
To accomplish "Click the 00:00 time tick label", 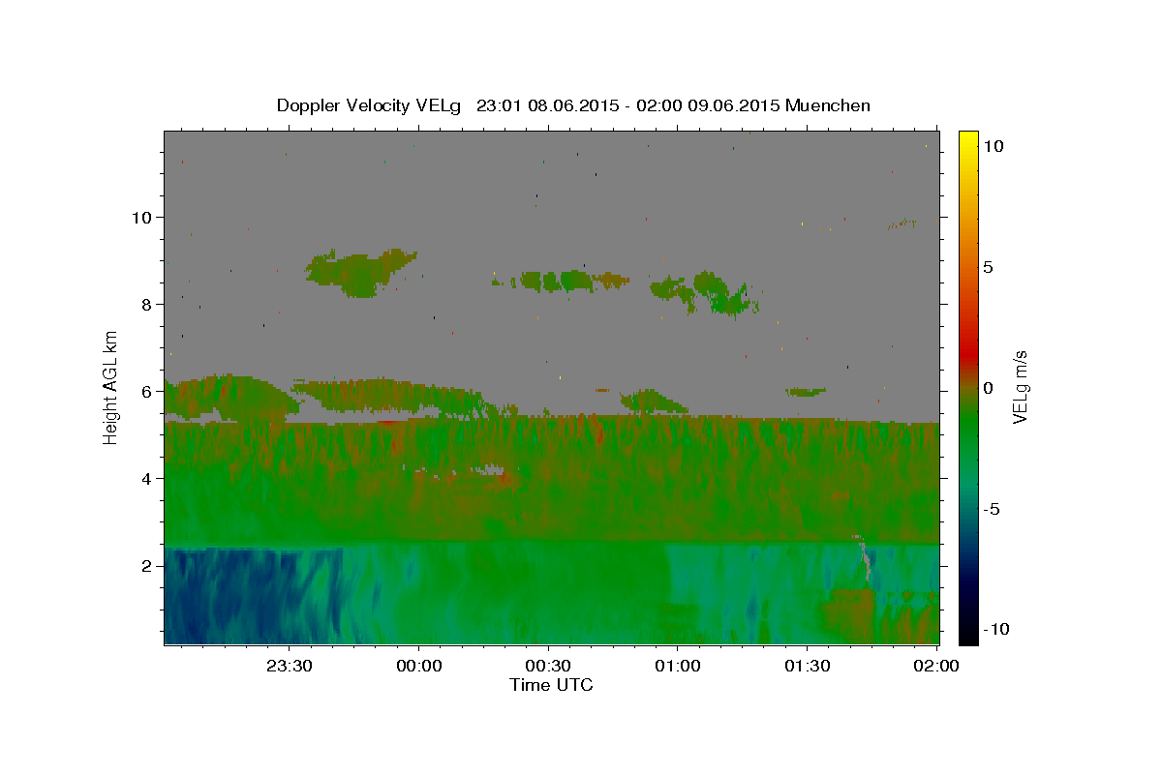I will (419, 667).
